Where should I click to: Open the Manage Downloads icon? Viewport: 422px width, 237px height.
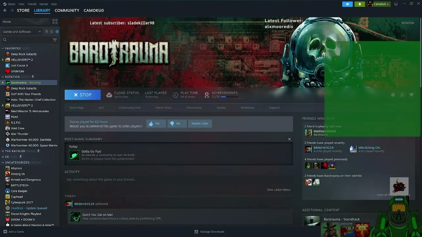click(196, 232)
